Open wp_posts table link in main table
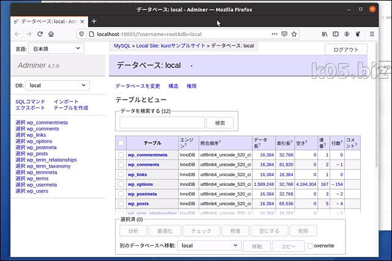The height and width of the screenshot is (261, 392). 138,204
